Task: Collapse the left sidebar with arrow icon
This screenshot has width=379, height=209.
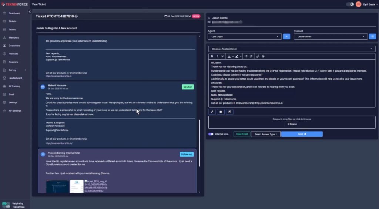Action: (x=30, y=12)
